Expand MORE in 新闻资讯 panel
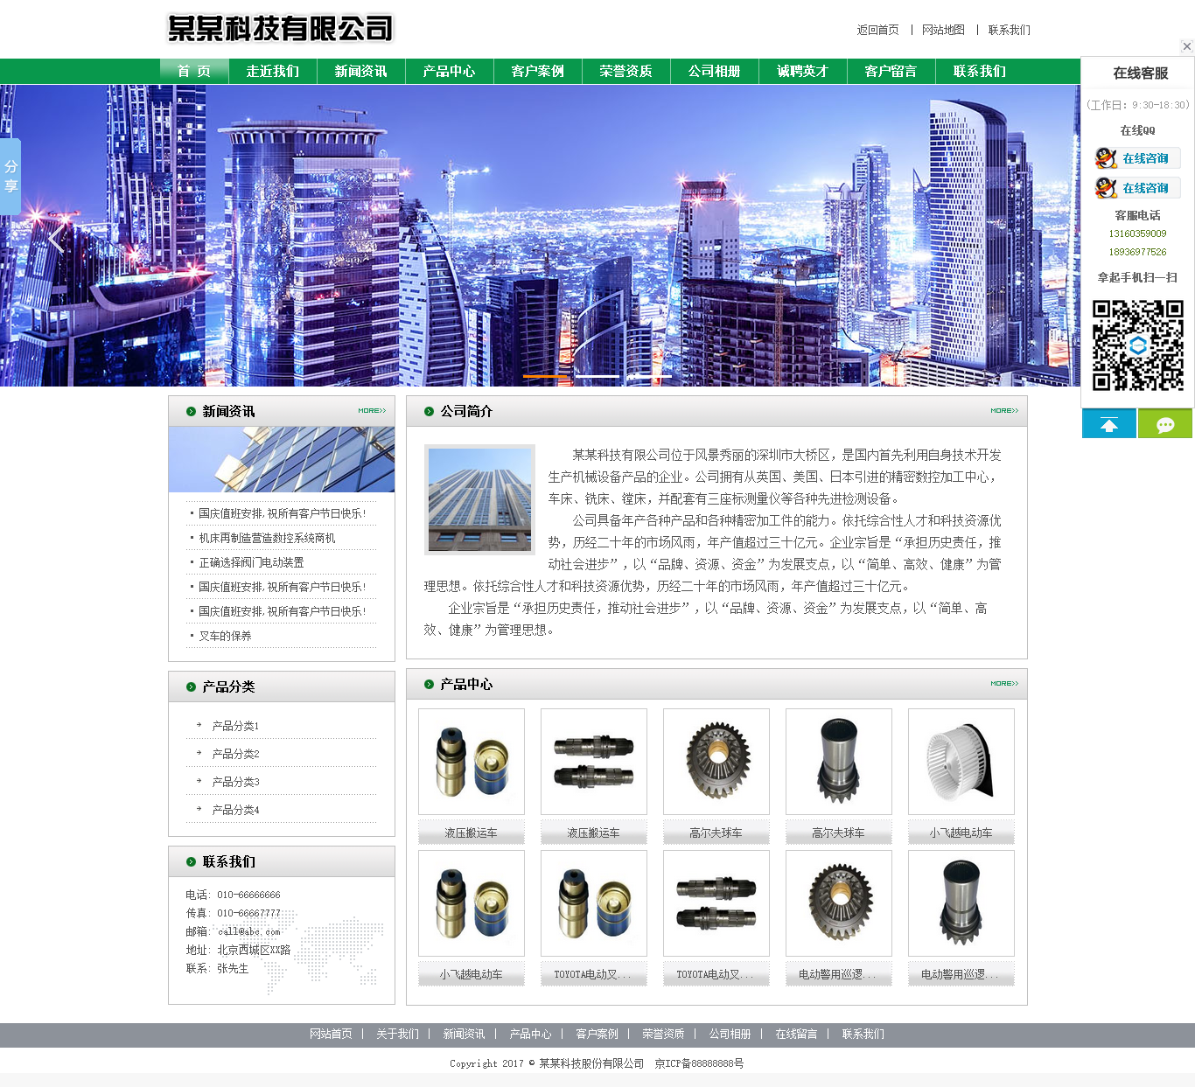The height and width of the screenshot is (1087, 1195). click(x=372, y=411)
